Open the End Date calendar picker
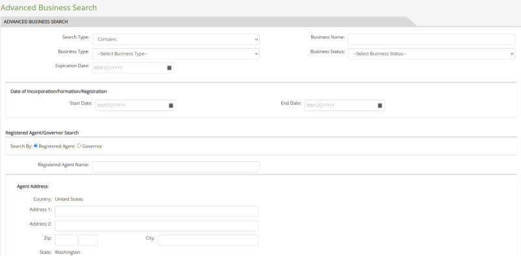Image resolution: width=521 pixels, height=256 pixels. [x=380, y=105]
